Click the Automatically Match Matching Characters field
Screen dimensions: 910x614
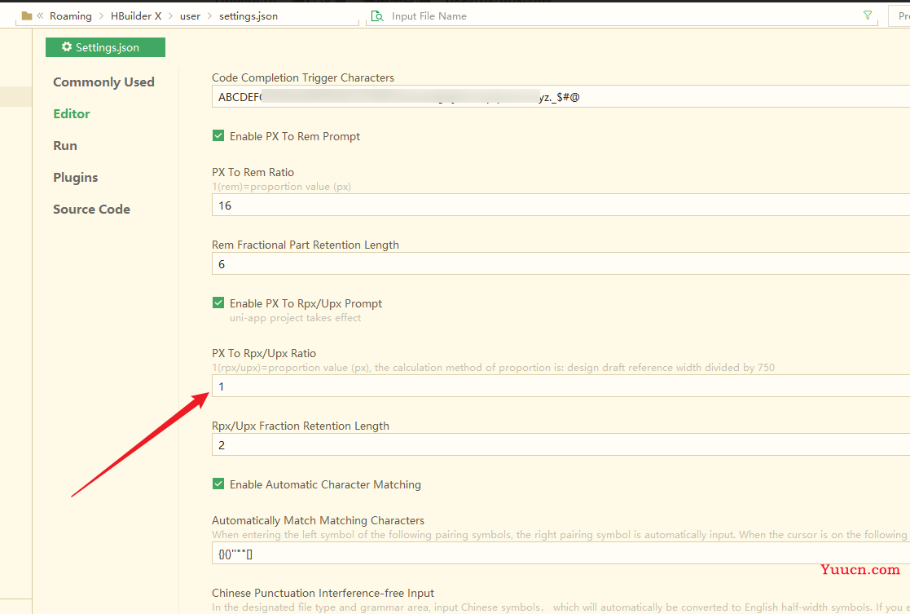(561, 554)
